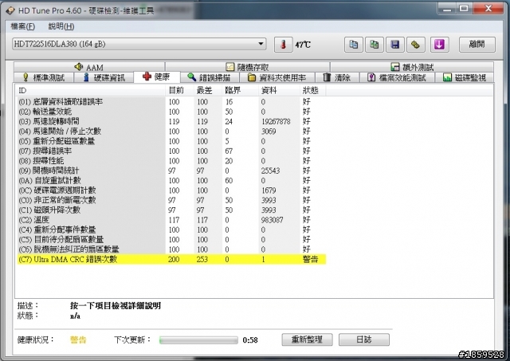The image size is (510, 361).
Task: Select the (08) 搜尋性能 row
Action: pos(171,161)
